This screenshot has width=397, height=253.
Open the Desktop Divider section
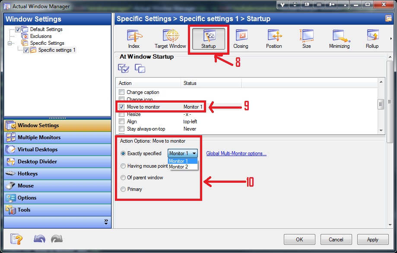click(57, 162)
